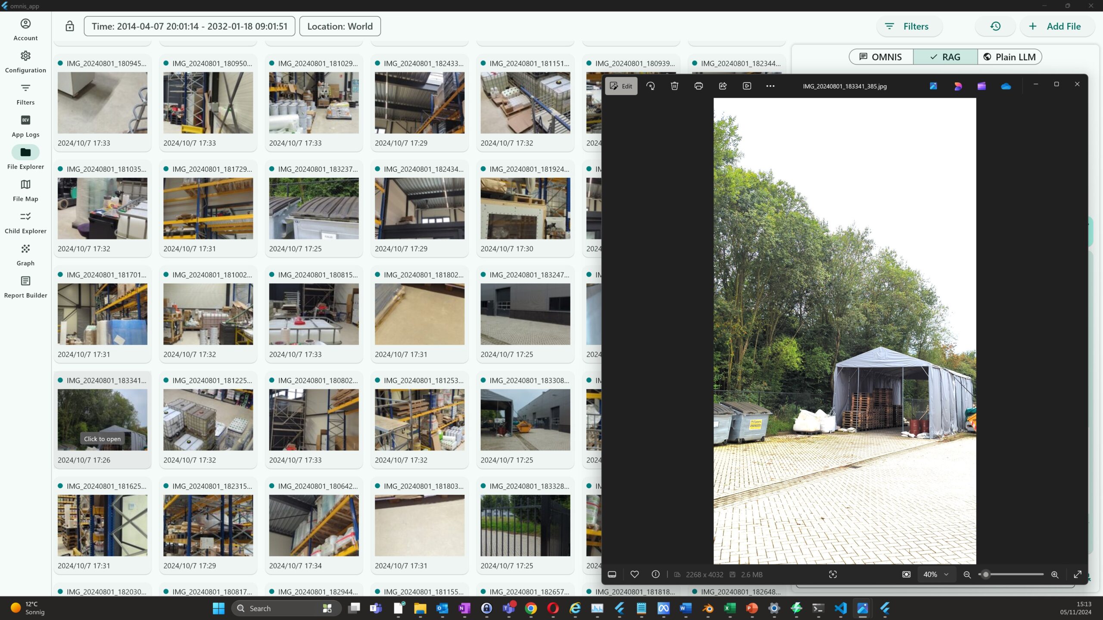Click file name IMG_20240801_182030 label

click(106, 592)
